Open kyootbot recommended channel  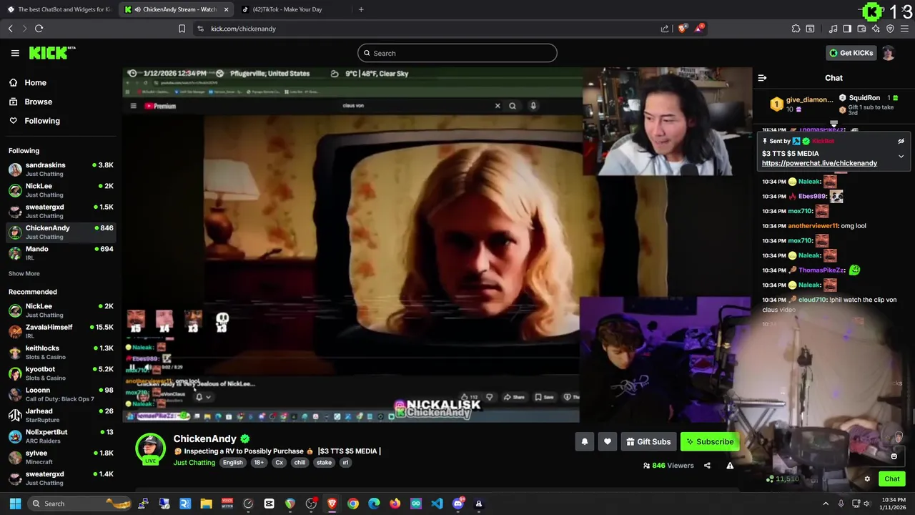coord(61,373)
